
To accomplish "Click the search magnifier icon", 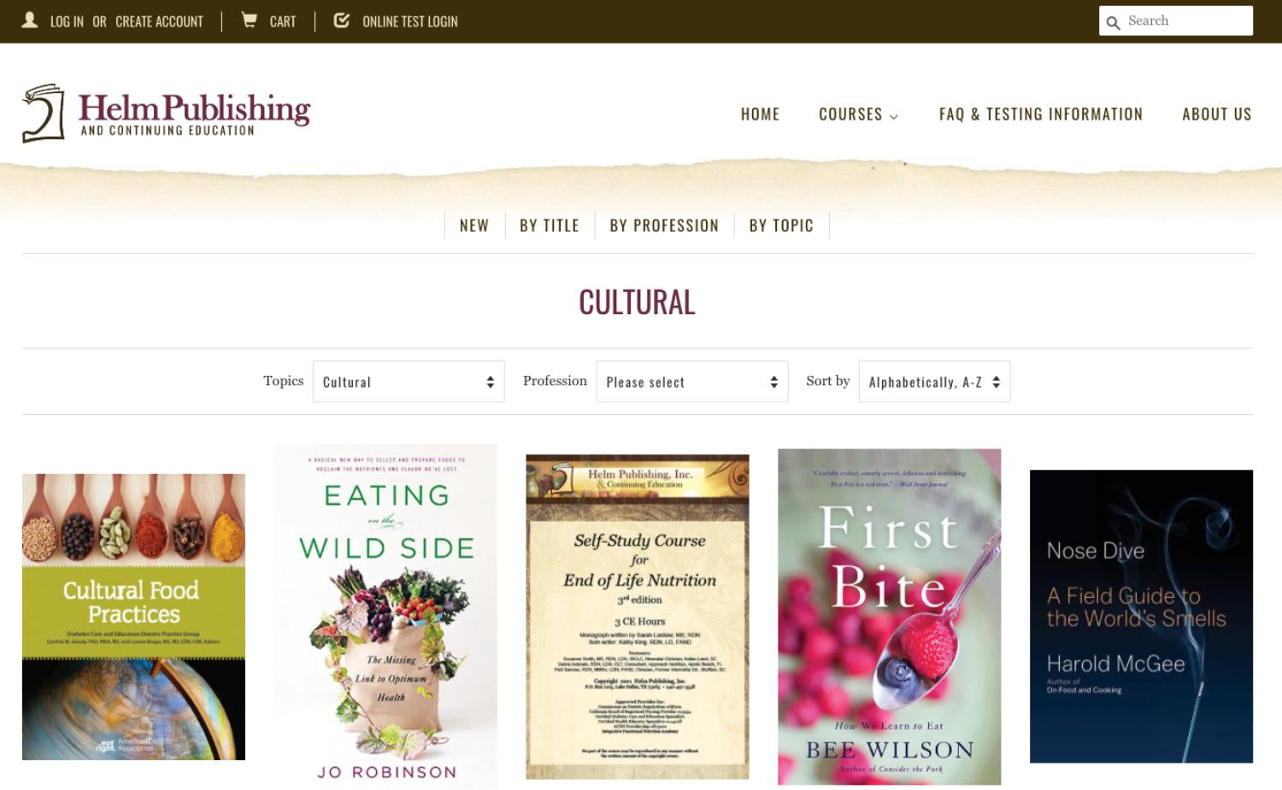I will pos(1113,22).
